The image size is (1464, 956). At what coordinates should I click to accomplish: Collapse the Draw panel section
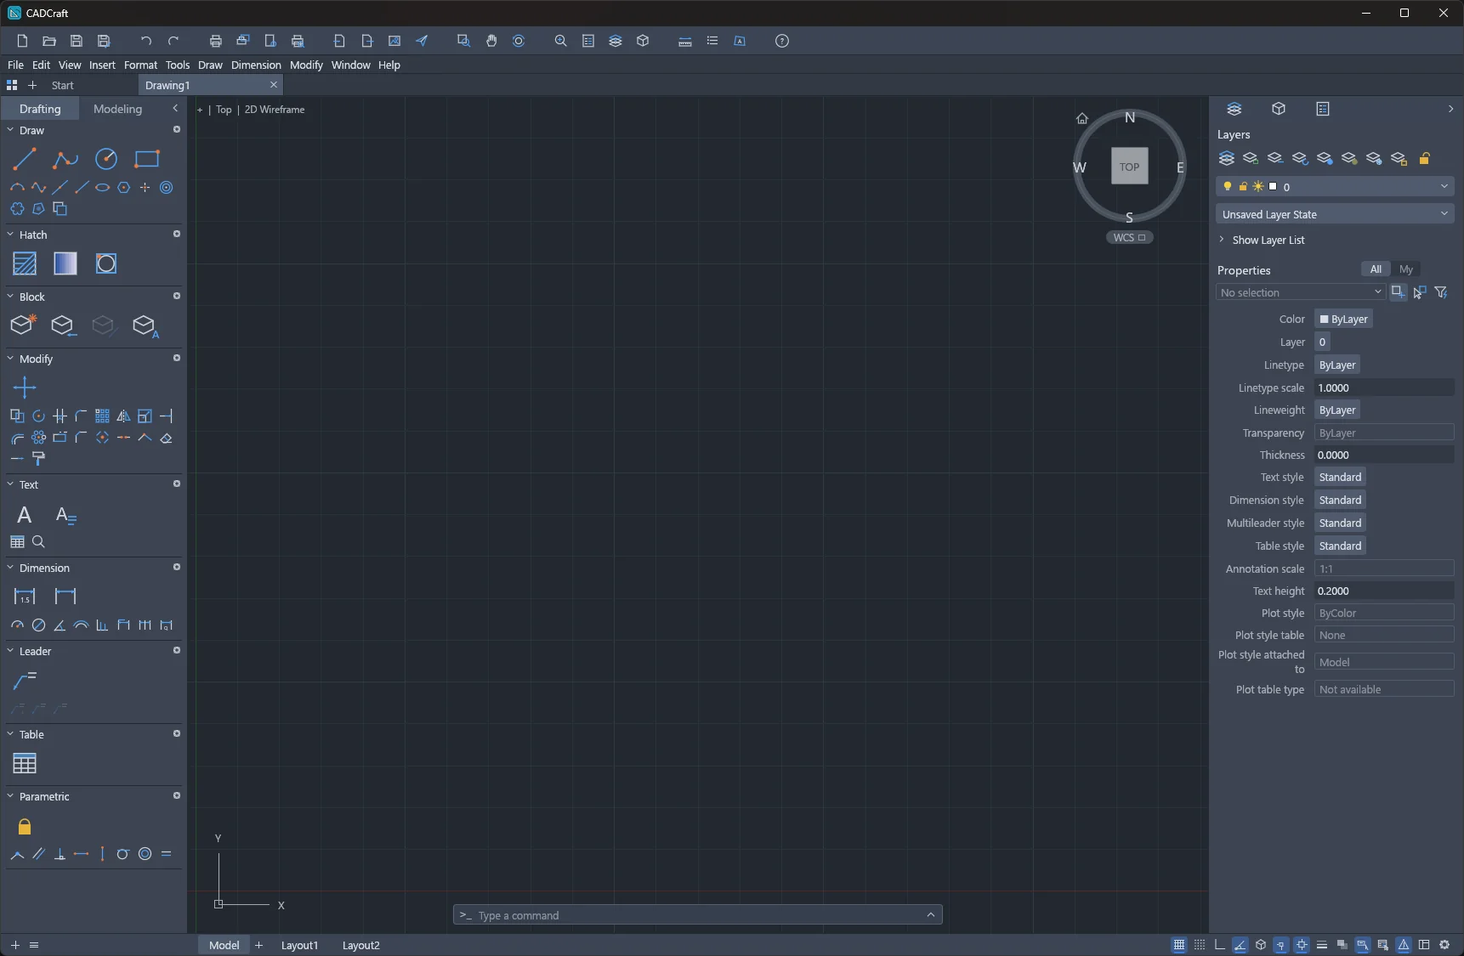(10, 130)
